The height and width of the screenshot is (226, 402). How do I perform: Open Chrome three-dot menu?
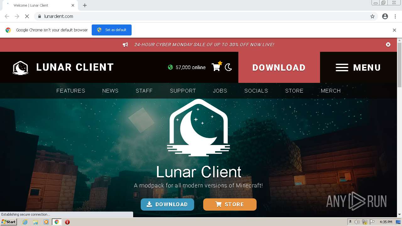395,16
